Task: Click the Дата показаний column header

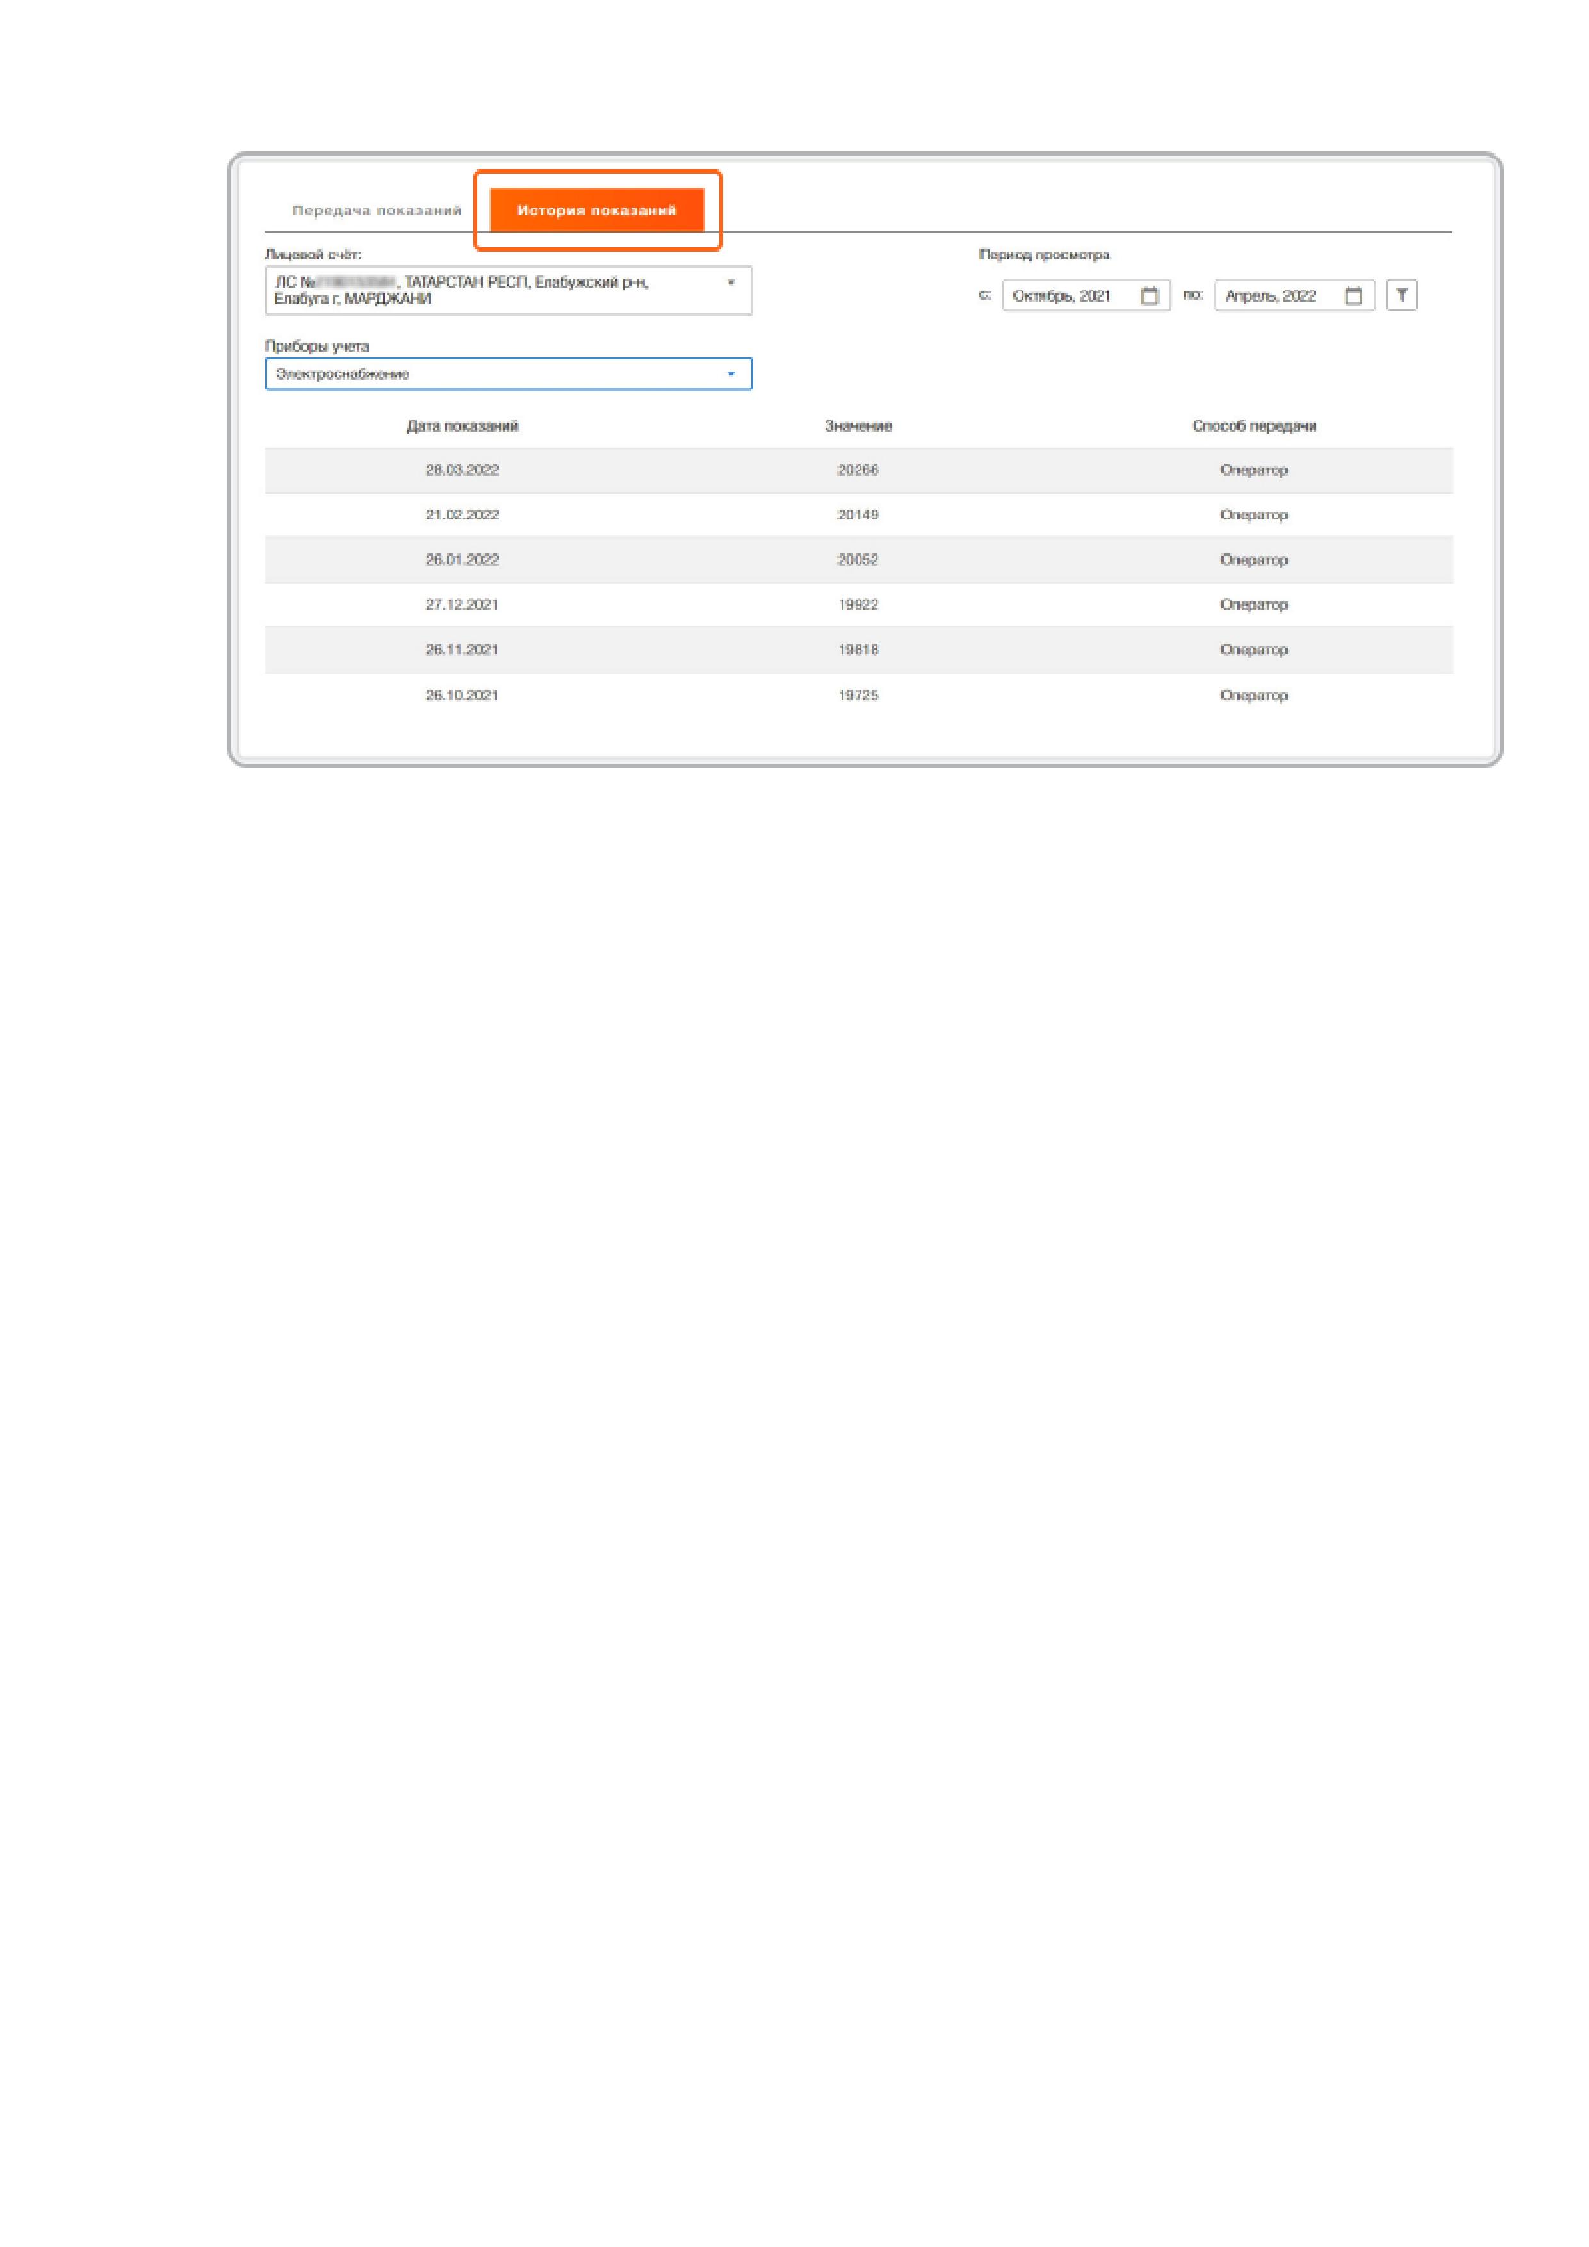Action: [x=463, y=426]
